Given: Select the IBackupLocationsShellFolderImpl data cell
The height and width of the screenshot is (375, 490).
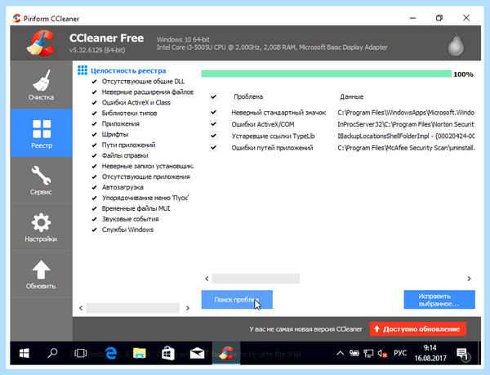Looking at the screenshot, I should pos(406,136).
